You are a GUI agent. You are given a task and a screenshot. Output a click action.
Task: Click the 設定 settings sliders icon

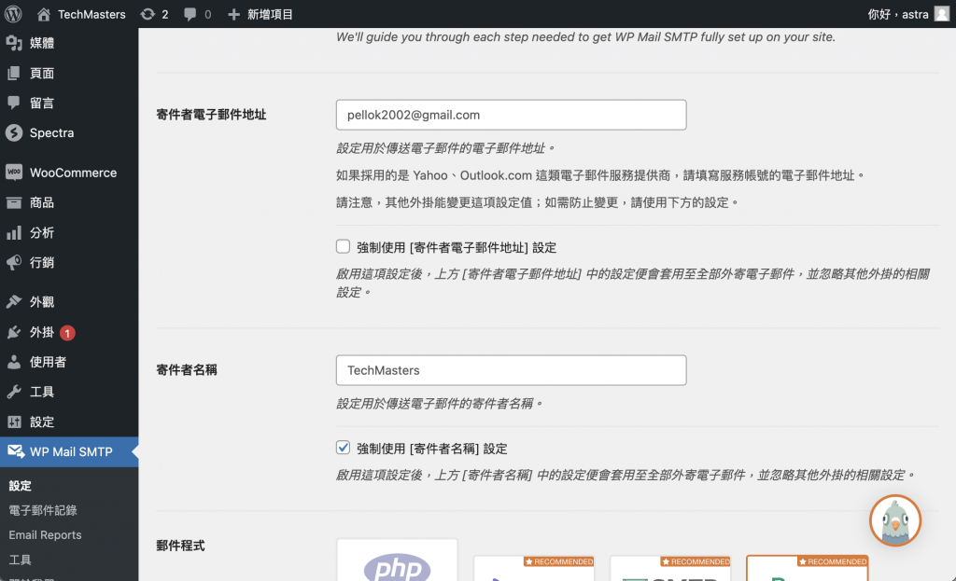(14, 422)
